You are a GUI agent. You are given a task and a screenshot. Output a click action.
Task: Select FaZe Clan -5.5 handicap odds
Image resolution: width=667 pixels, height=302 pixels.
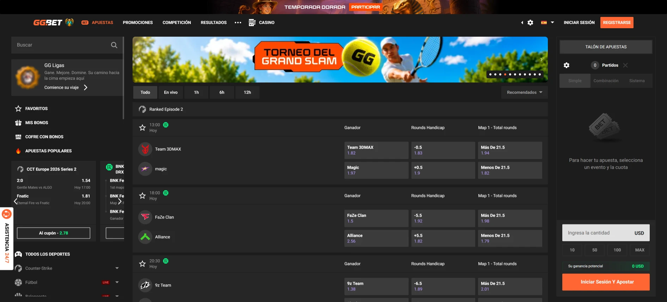pyautogui.click(x=443, y=218)
